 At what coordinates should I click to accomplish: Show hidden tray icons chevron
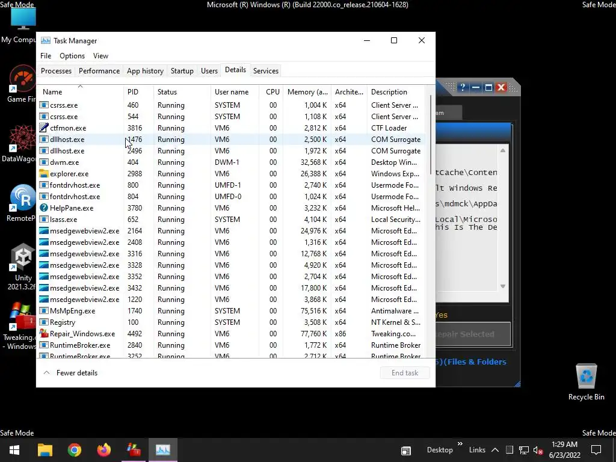click(495, 450)
